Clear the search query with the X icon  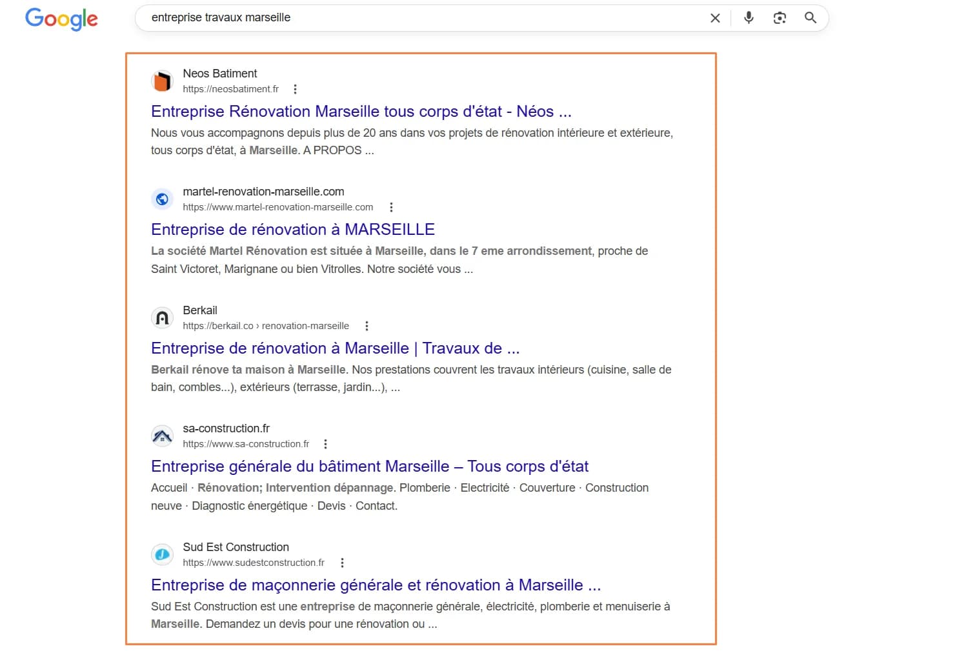tap(715, 18)
